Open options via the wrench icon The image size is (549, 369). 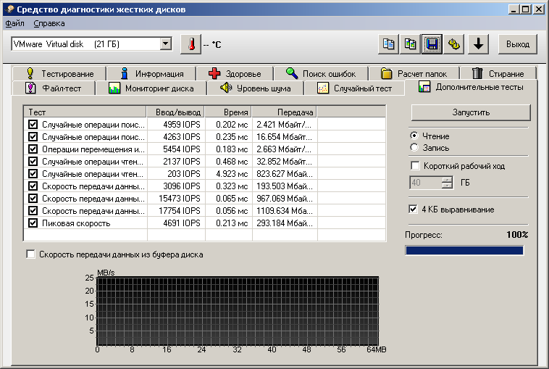(x=454, y=44)
